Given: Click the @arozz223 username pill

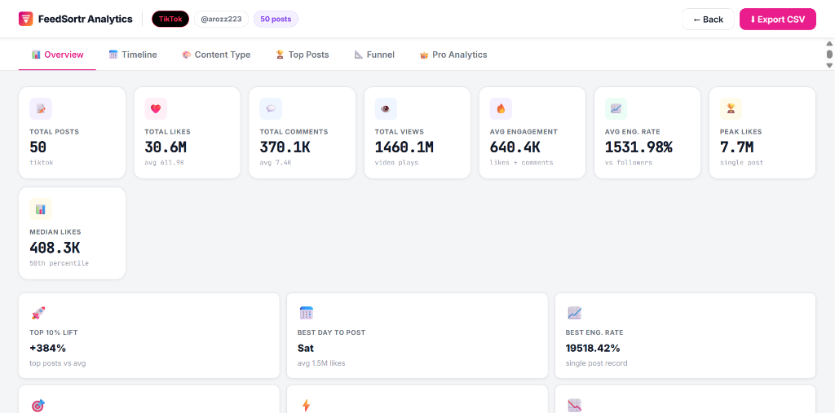Looking at the screenshot, I should pyautogui.click(x=222, y=20).
